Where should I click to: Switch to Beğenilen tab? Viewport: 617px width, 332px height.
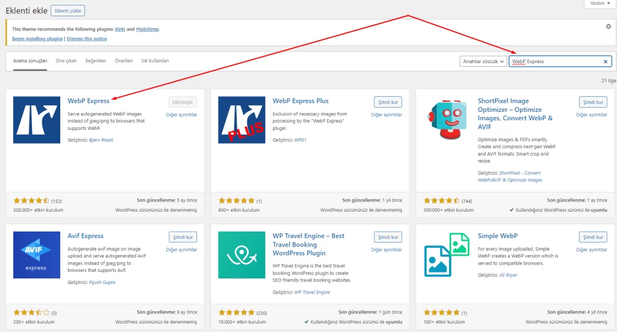coord(96,61)
